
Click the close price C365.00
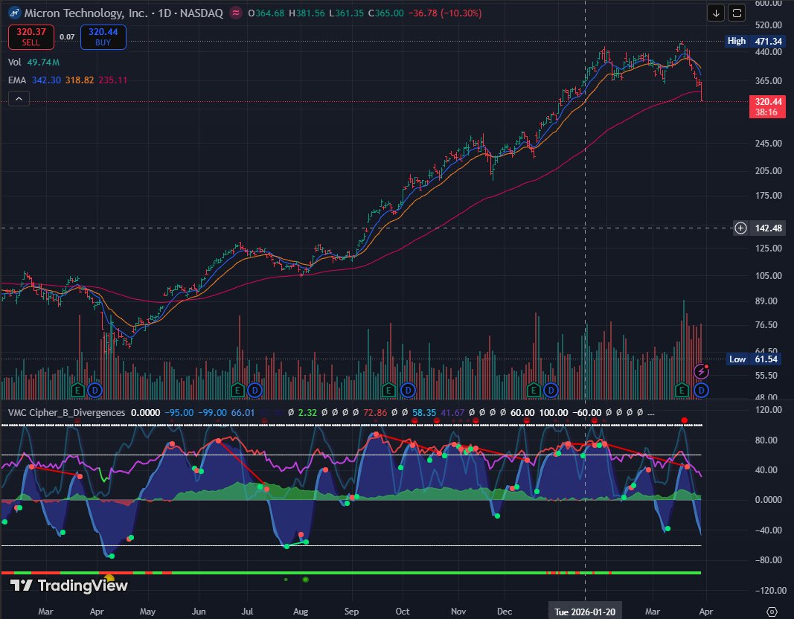click(x=386, y=13)
